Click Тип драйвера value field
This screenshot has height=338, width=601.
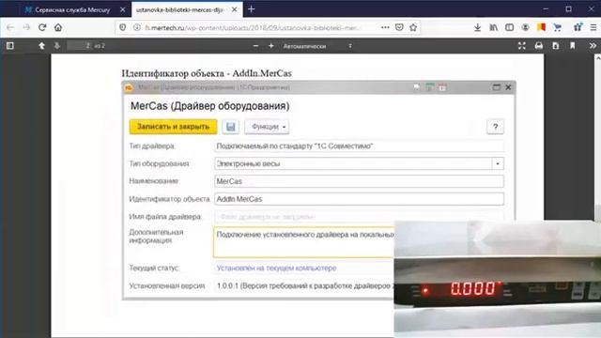359,146
